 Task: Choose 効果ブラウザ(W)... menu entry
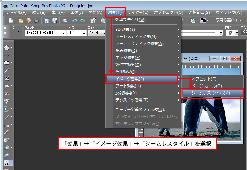143,20
